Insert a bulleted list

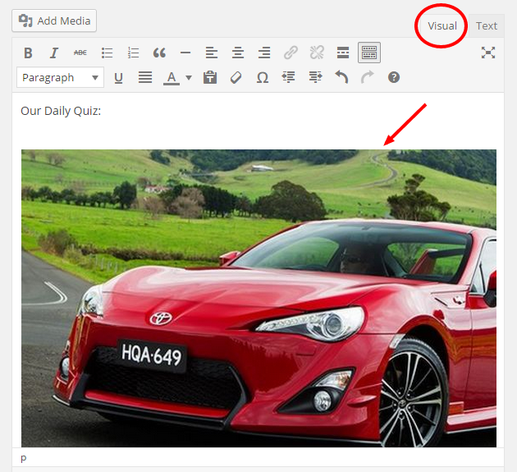(107, 53)
